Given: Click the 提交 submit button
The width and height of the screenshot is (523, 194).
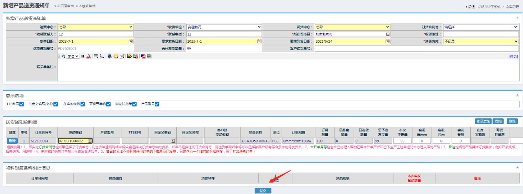Looking at the screenshot, I should pos(263,191).
